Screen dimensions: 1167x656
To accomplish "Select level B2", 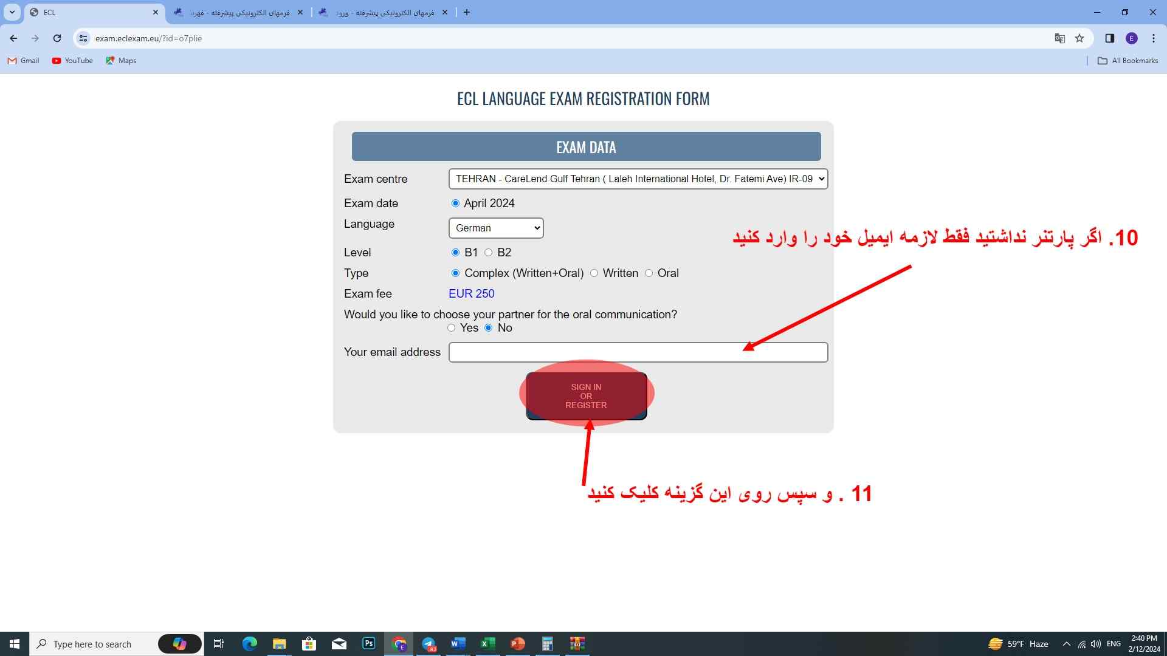I will coord(488,252).
